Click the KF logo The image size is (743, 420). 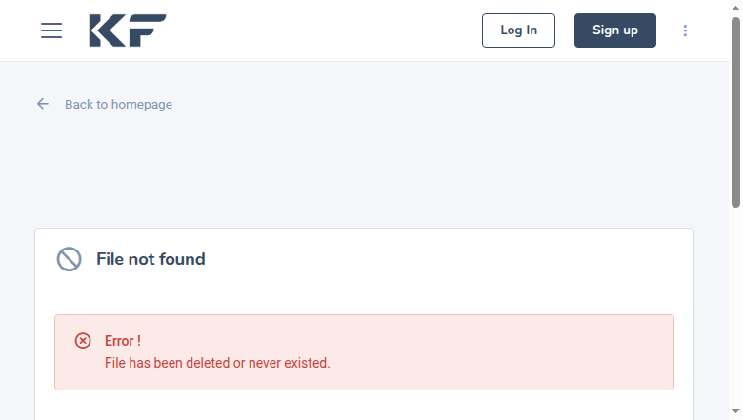coord(128,30)
